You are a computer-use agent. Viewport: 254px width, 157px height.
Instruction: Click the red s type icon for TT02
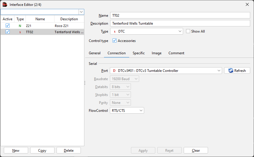(20, 32)
